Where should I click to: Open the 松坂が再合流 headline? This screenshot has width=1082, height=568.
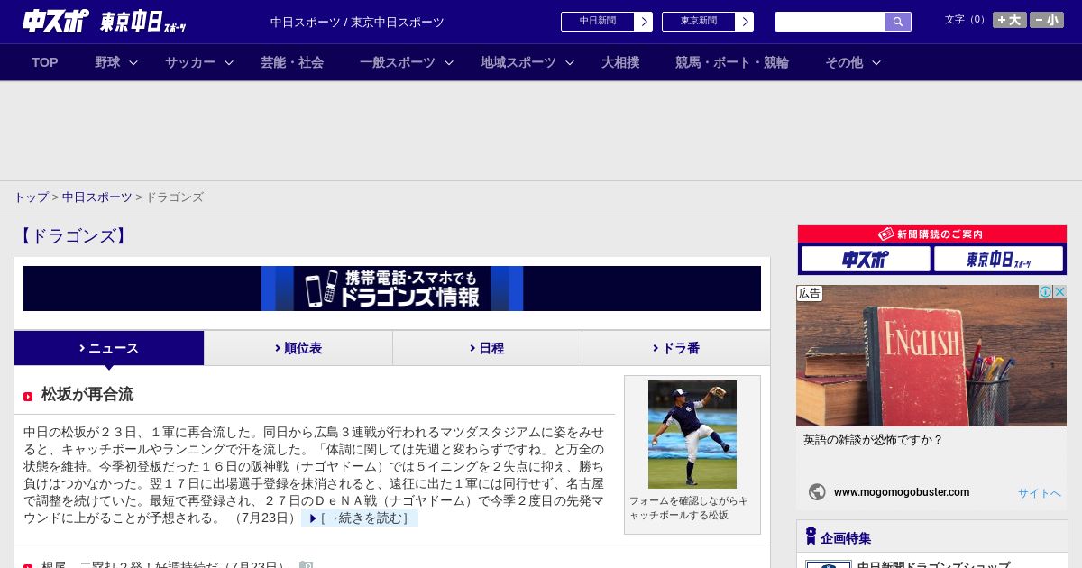[87, 395]
